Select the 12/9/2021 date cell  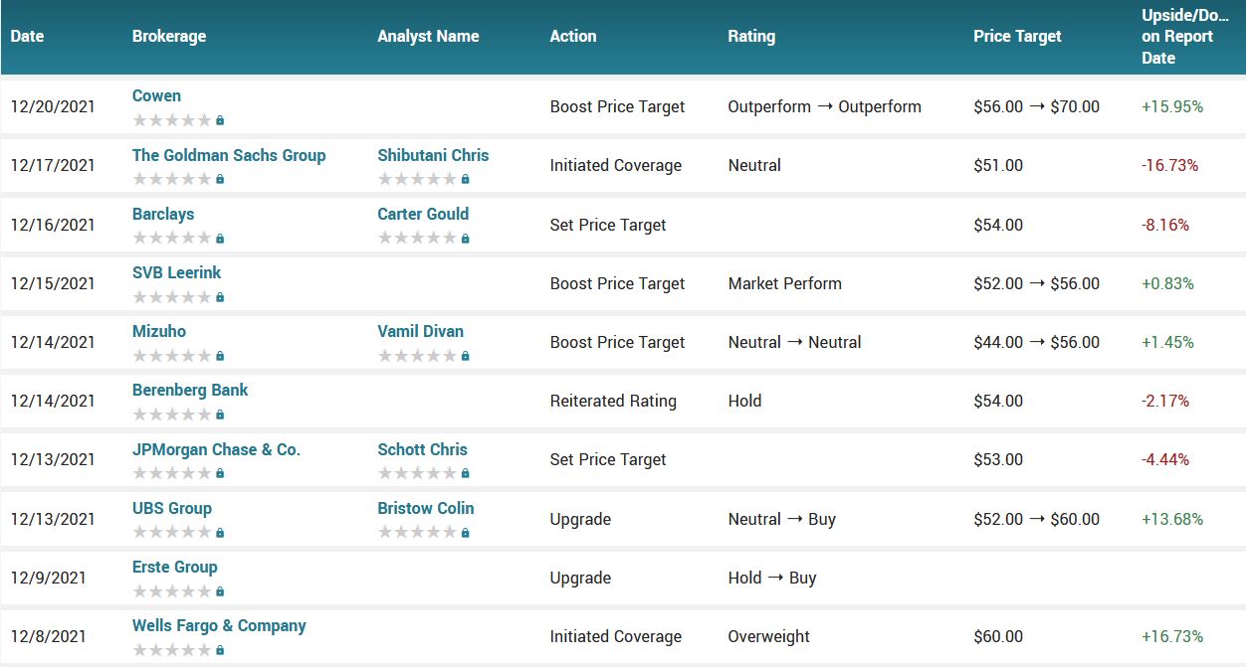tap(49, 578)
